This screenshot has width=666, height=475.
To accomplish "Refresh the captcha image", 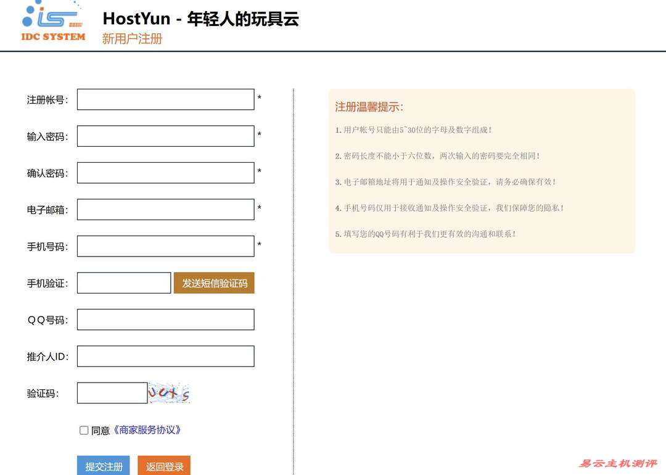I will tap(168, 393).
